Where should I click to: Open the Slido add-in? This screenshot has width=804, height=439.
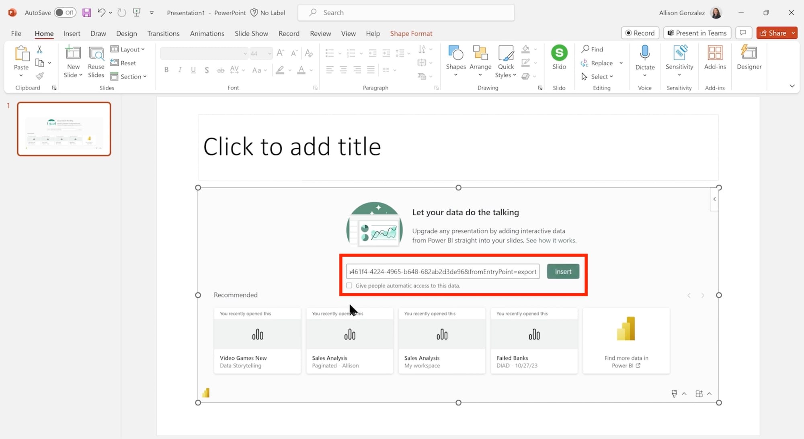[559, 58]
